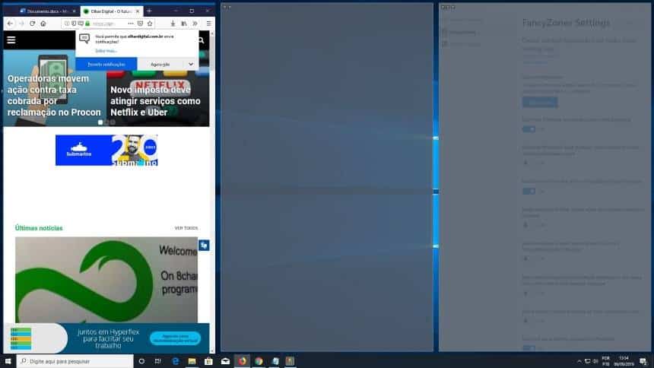
Task: Open the Windows Start menu
Action: 8,361
